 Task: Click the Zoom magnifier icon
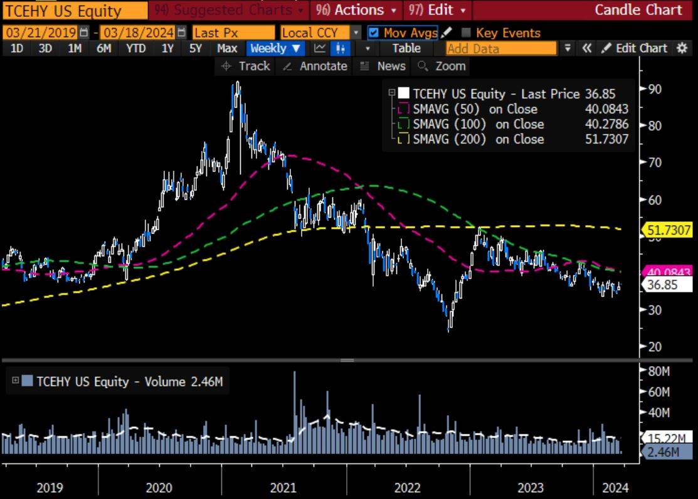(423, 66)
